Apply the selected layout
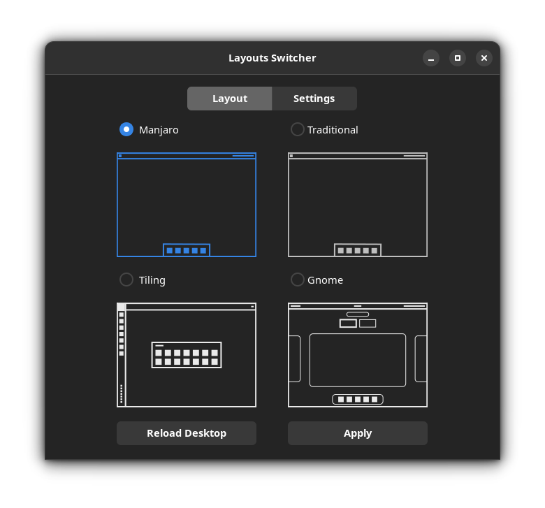 point(358,433)
